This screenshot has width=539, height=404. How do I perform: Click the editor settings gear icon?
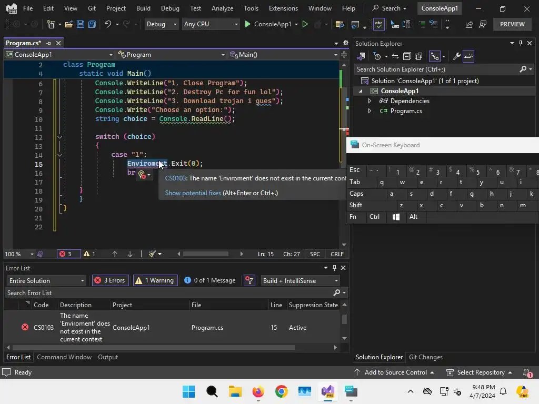coord(346,43)
